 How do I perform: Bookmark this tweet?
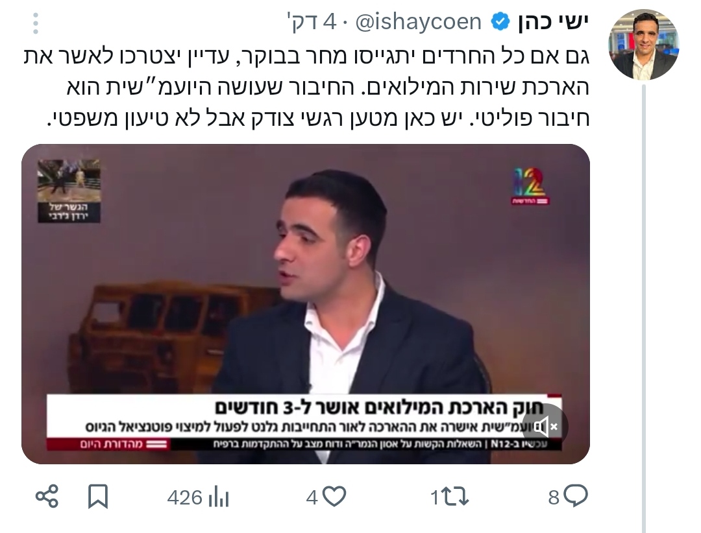[98, 497]
